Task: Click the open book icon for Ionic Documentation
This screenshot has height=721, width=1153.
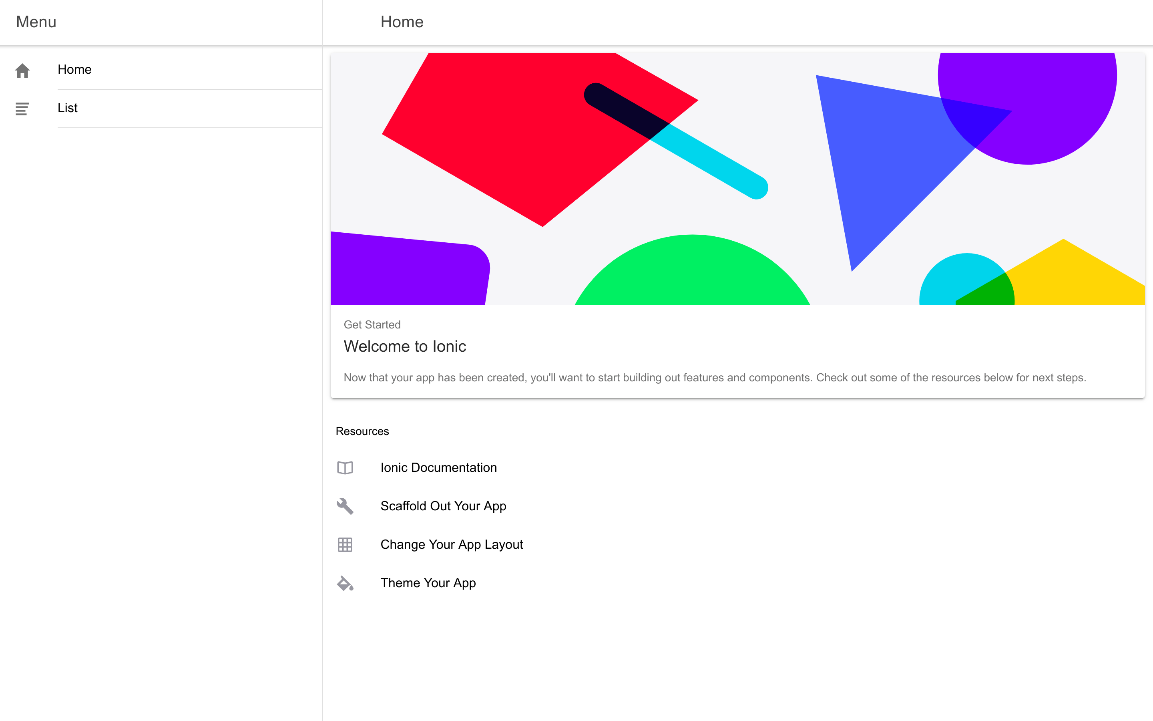Action: [x=345, y=468]
